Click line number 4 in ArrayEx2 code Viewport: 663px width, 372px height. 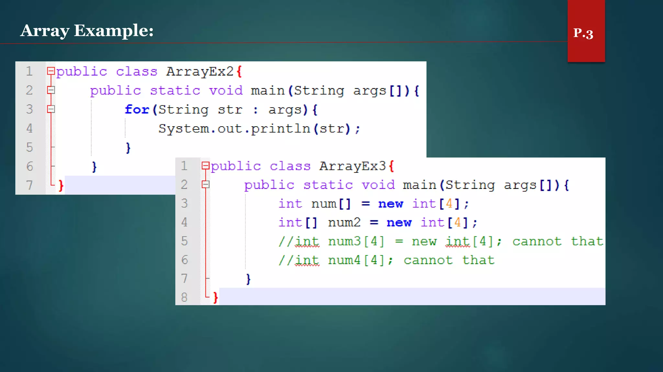[29, 129]
